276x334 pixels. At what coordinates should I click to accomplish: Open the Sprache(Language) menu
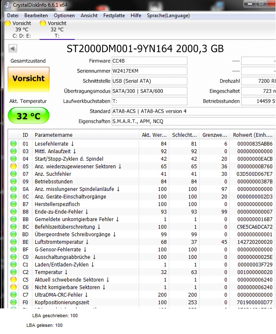pos(168,16)
